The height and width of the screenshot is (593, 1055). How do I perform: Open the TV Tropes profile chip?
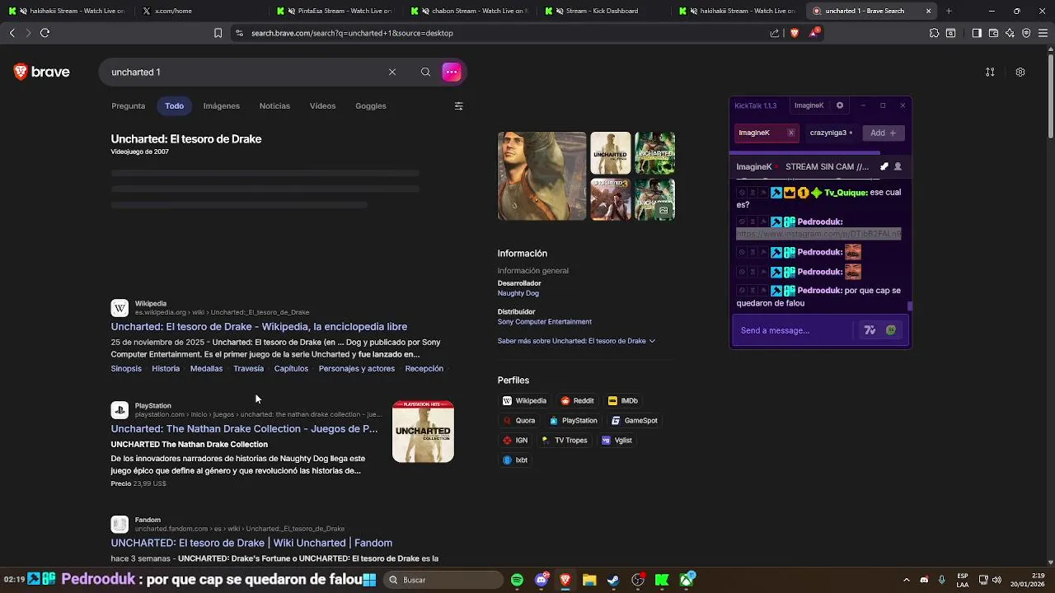click(x=564, y=441)
